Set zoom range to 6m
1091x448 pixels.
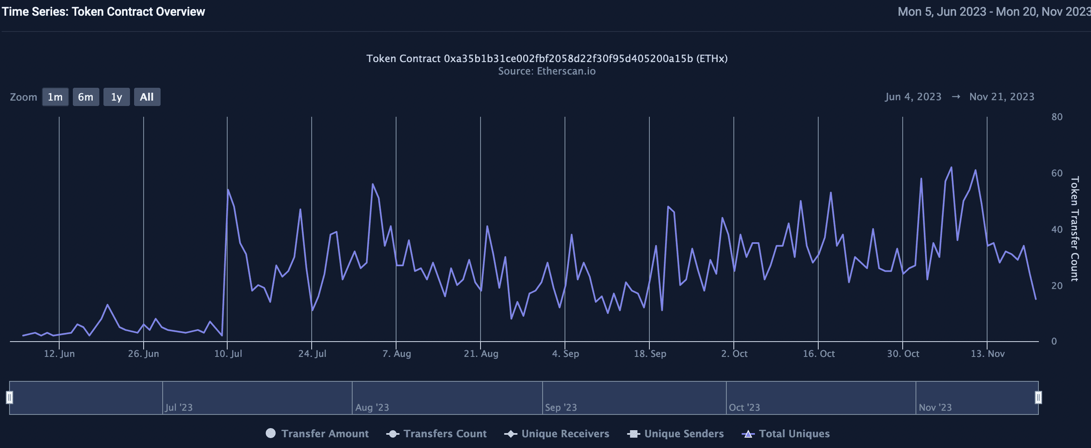click(x=86, y=97)
